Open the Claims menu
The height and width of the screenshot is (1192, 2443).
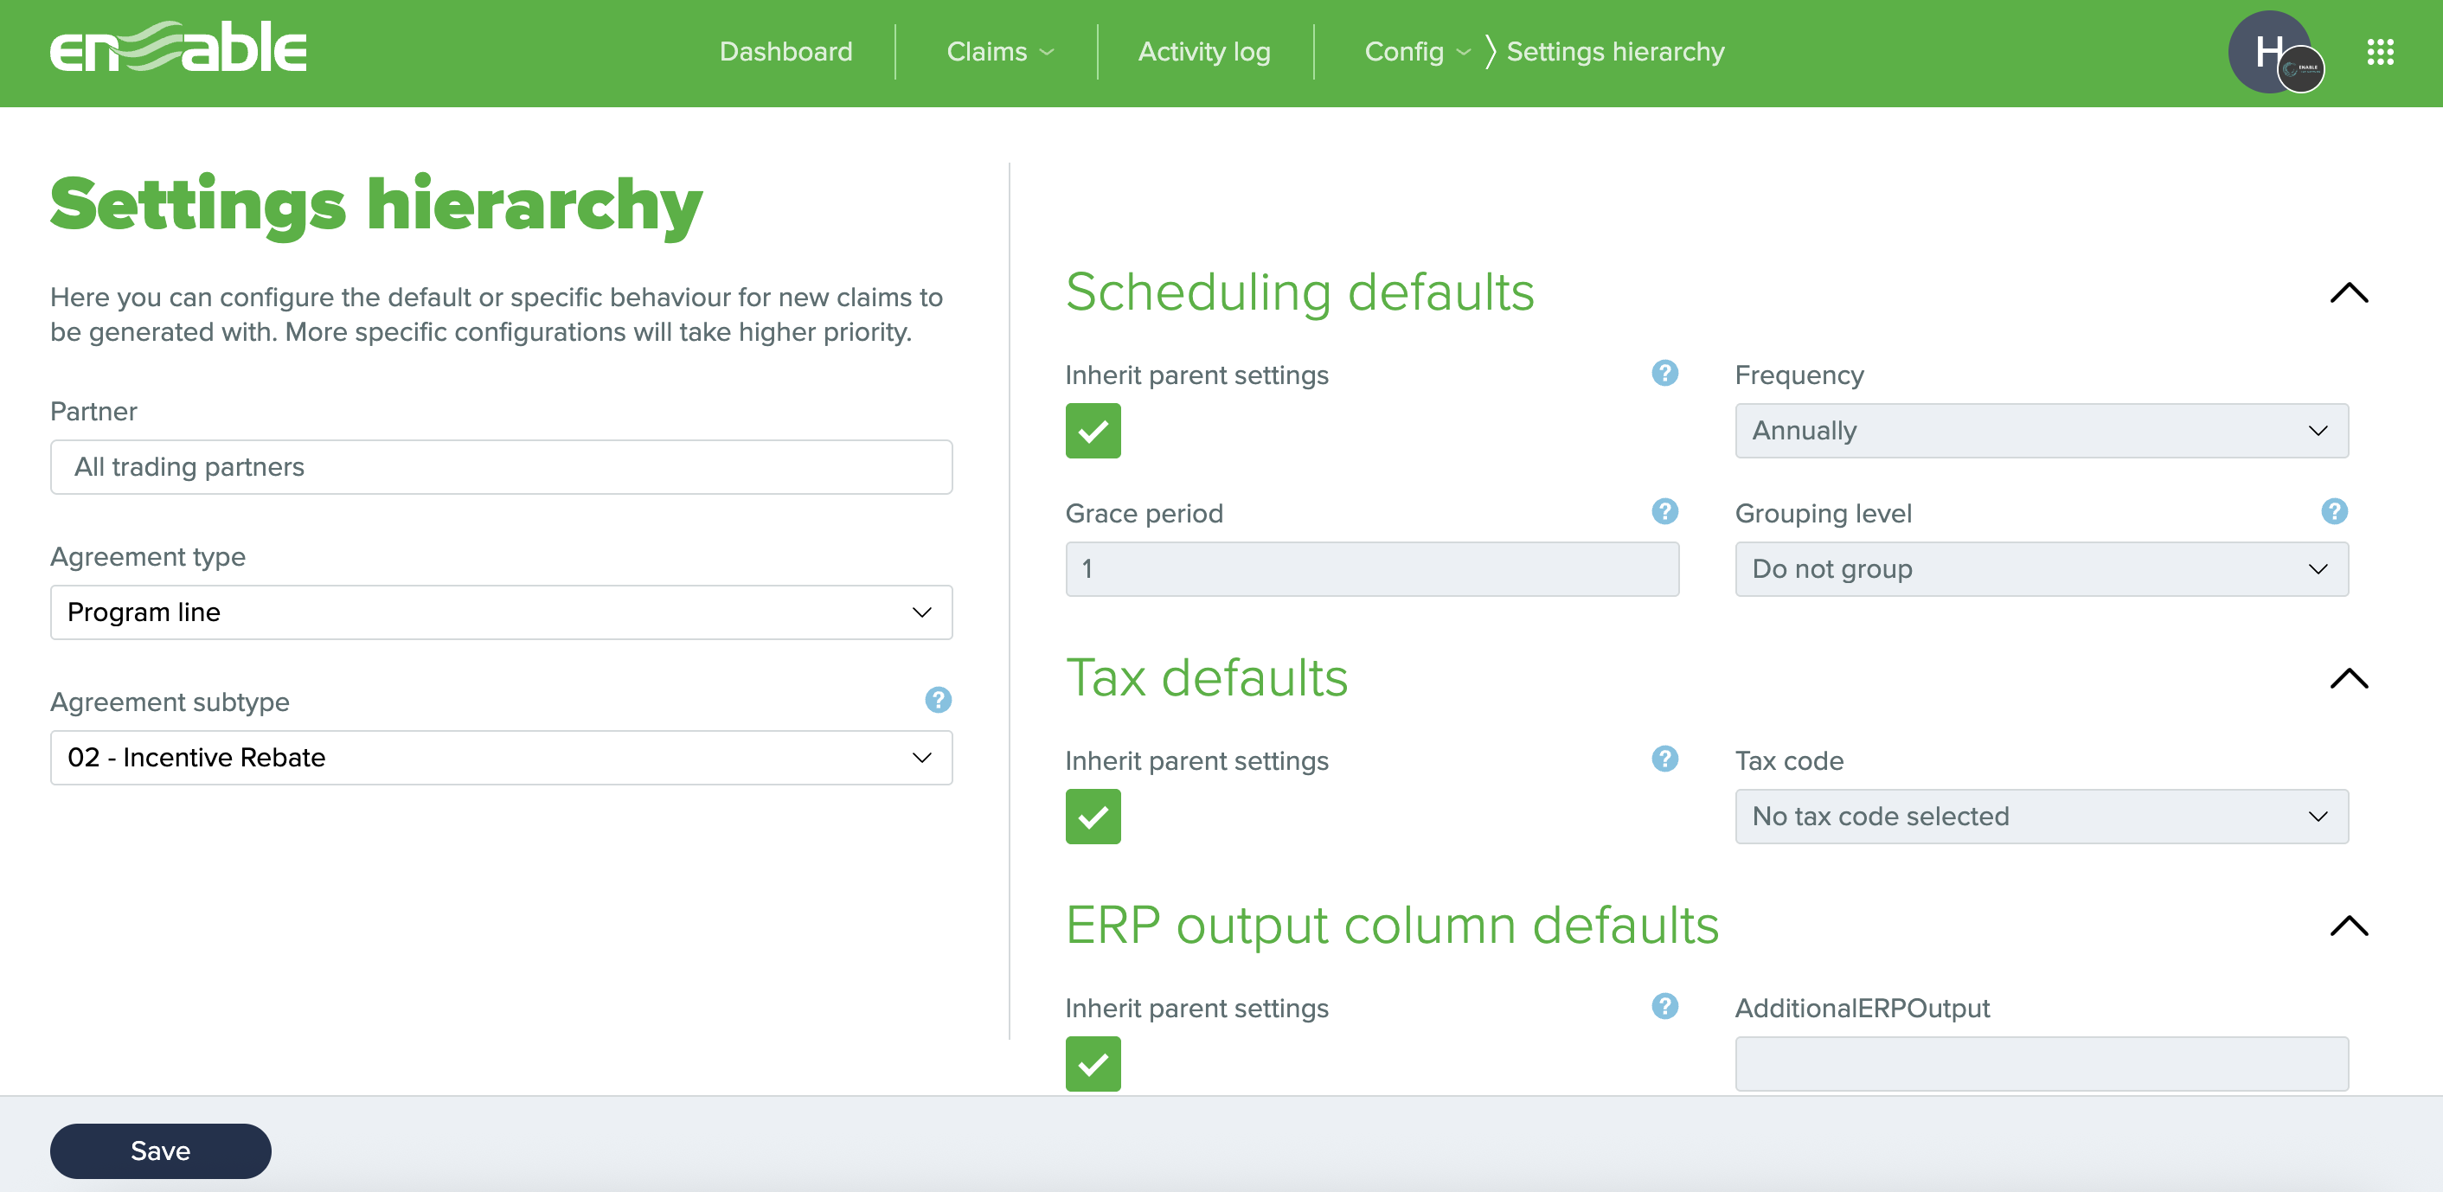[998, 52]
